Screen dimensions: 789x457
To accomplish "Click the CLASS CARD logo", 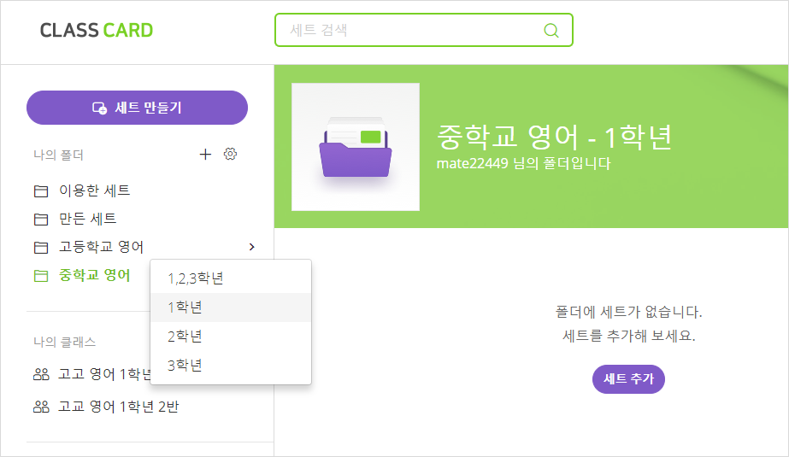I will [97, 30].
